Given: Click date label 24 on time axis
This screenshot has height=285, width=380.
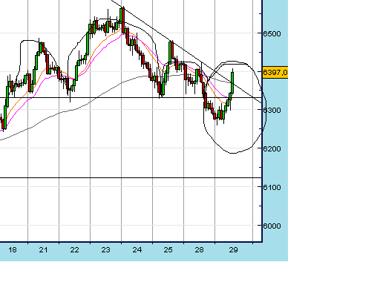Looking at the screenshot, I should (x=137, y=250).
